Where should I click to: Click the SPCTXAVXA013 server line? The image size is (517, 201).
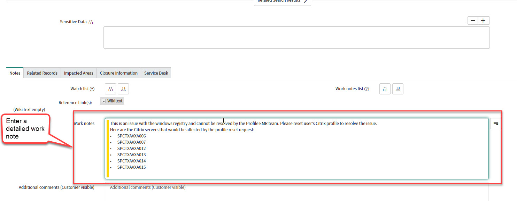pos(131,155)
